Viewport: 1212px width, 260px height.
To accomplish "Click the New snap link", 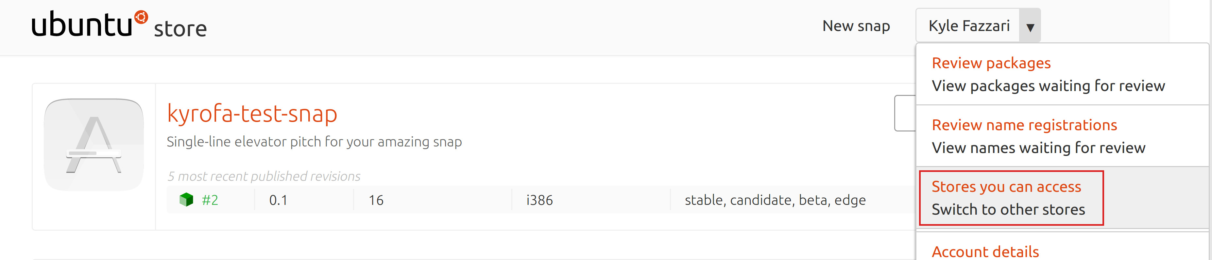I will (x=856, y=26).
